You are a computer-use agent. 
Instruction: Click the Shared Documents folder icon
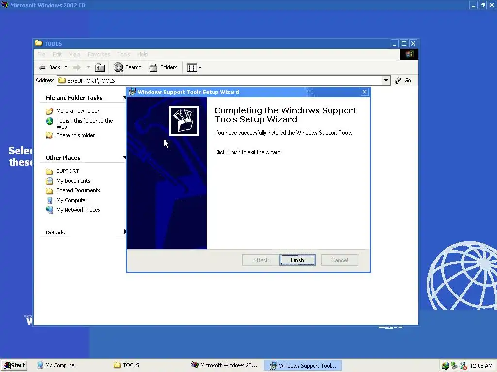pyautogui.click(x=50, y=191)
